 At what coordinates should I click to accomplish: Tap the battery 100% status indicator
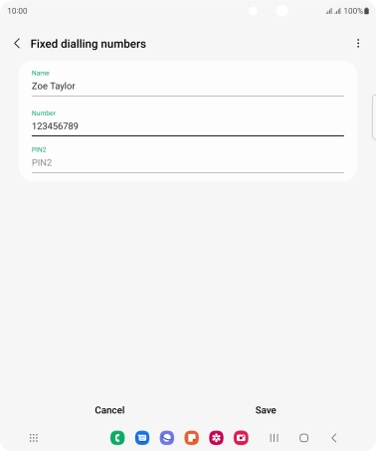pyautogui.click(x=356, y=11)
